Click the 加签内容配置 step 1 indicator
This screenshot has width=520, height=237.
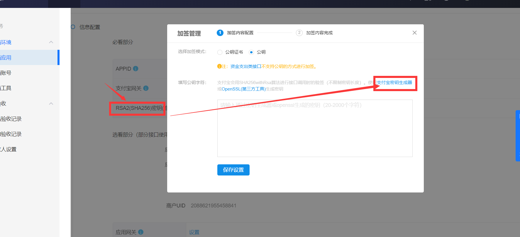click(x=220, y=33)
